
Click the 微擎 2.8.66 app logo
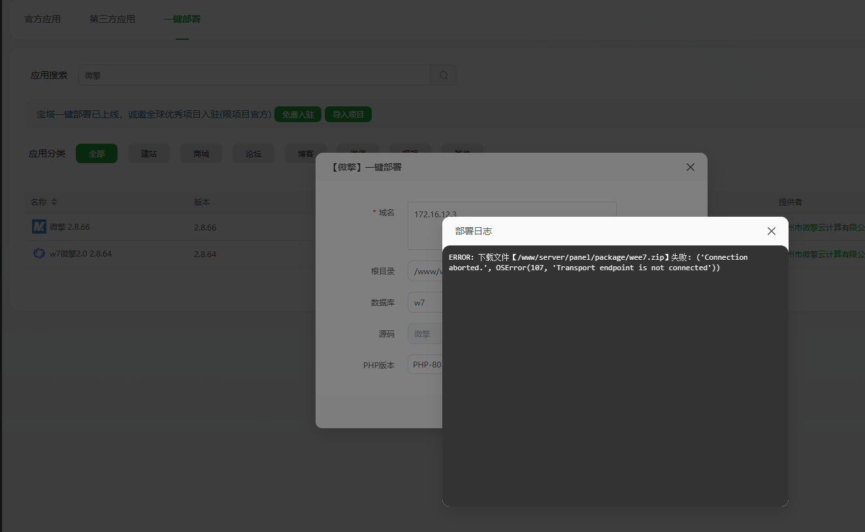[x=39, y=227]
